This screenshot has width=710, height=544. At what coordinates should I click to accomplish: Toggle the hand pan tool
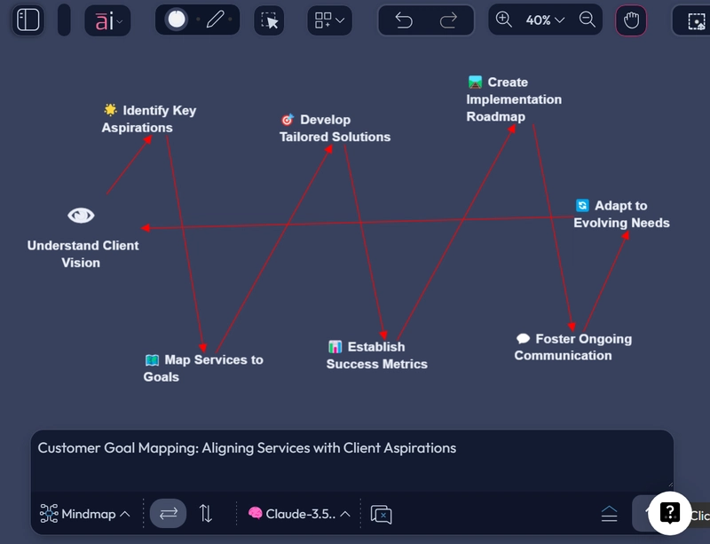[631, 20]
